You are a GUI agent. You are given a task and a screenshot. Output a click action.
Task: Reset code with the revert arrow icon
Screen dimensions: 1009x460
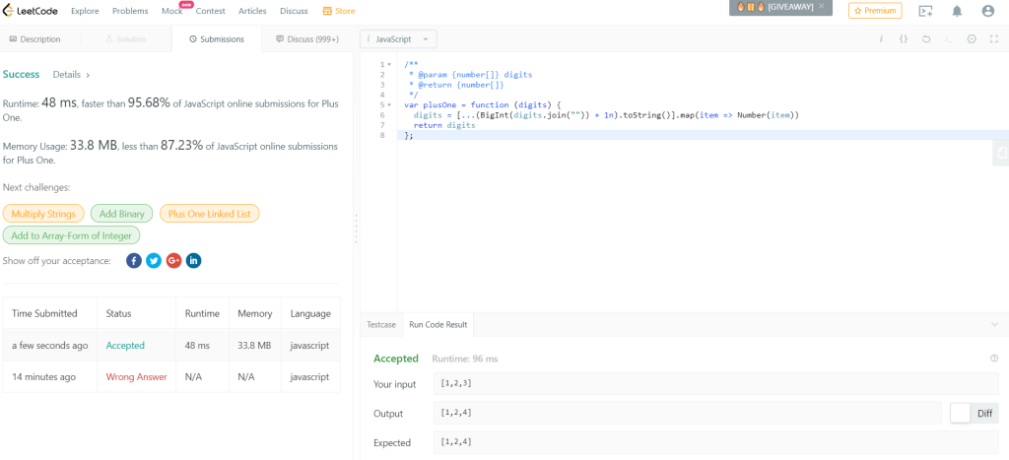(x=925, y=39)
